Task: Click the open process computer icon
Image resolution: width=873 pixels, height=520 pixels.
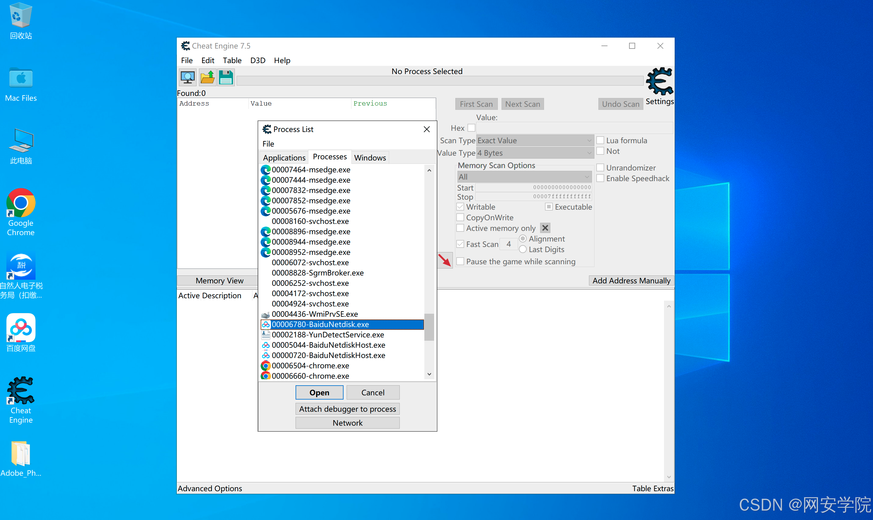Action: (188, 77)
